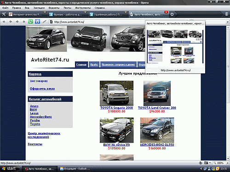Open Каталог автомобилей heading link
The width and height of the screenshot is (230, 172).
(45, 99)
